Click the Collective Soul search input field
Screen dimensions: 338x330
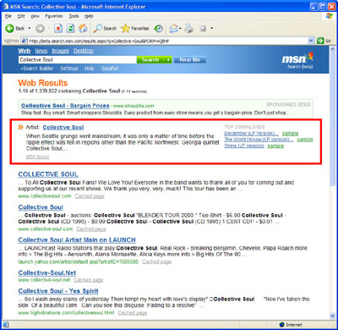pos(78,60)
